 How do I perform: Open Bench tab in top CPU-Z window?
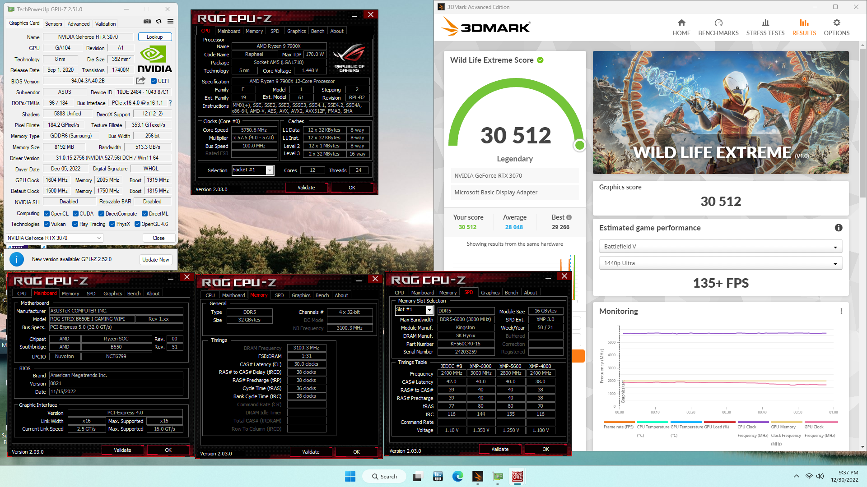(x=317, y=31)
